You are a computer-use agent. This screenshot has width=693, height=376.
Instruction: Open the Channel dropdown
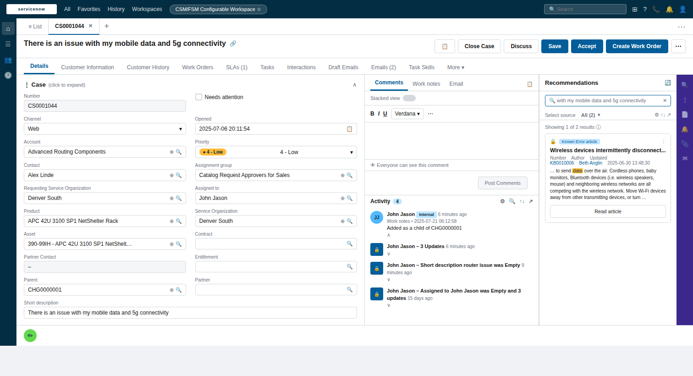104,129
